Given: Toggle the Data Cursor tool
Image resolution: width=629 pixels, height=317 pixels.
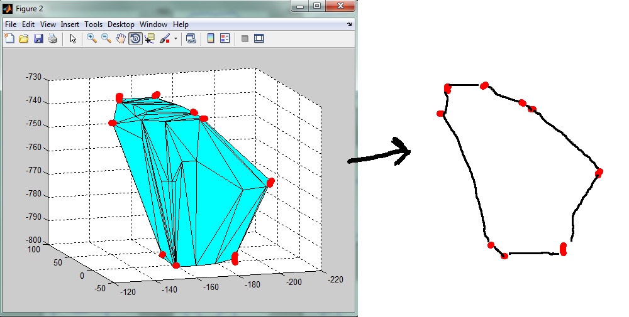Looking at the screenshot, I should pos(150,39).
